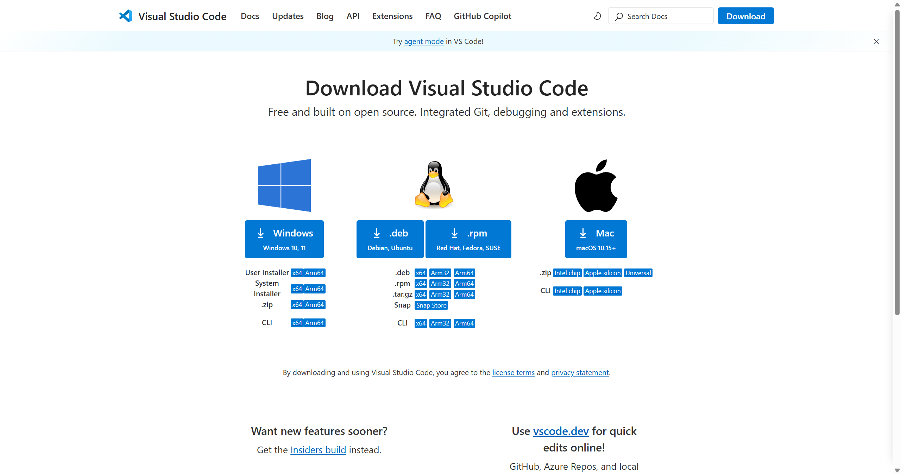Open the Extensions page
901x474 pixels.
(392, 16)
